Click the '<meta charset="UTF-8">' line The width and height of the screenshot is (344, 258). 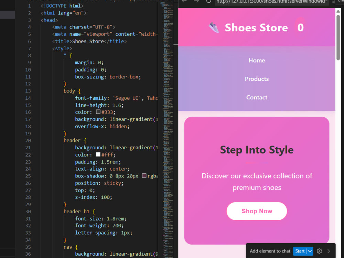[x=84, y=27]
